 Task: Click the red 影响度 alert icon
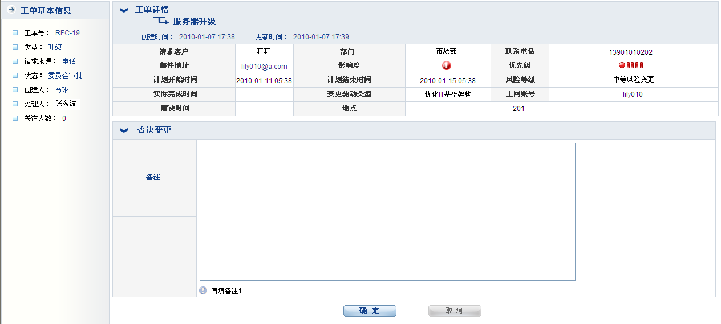point(447,65)
